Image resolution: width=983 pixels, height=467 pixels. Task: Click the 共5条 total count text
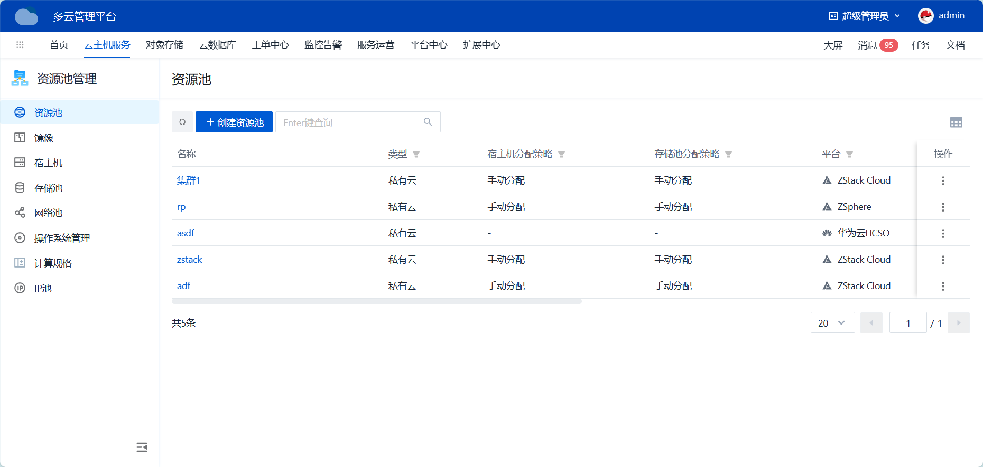pos(183,323)
